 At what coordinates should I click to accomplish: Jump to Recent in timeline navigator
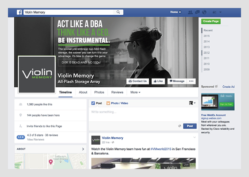coord(208,30)
